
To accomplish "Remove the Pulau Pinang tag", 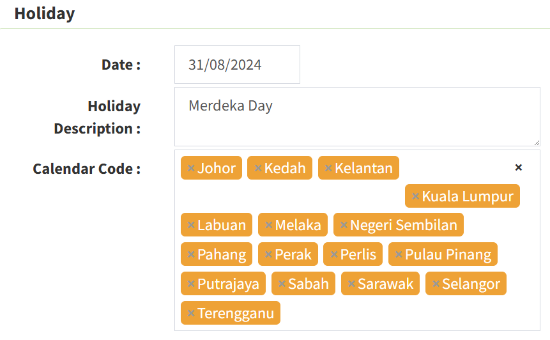I will coord(399,255).
